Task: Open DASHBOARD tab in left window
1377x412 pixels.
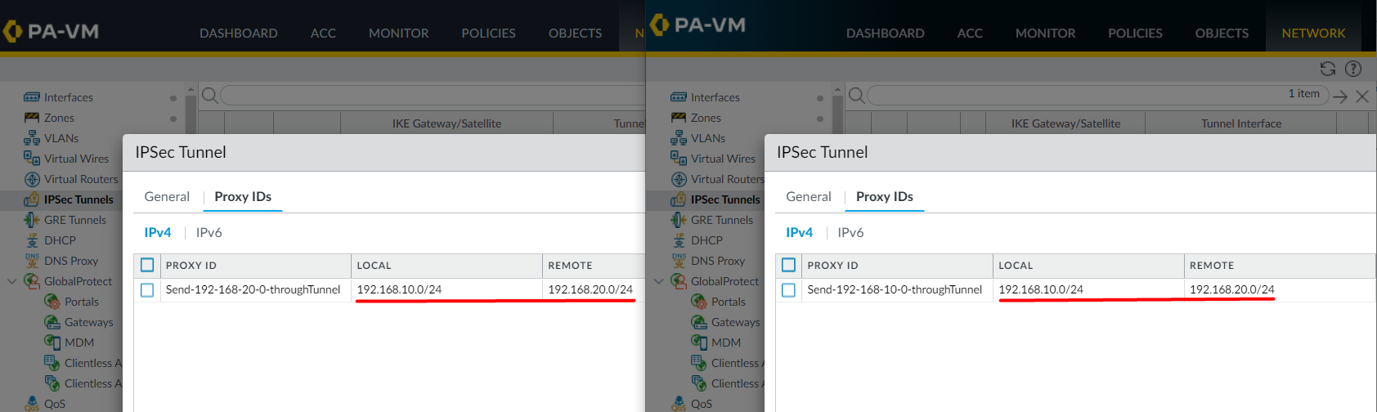Action: tap(239, 34)
